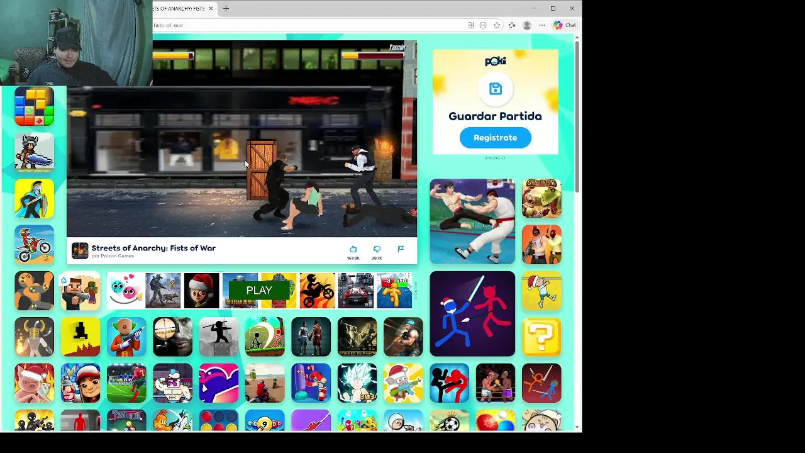
Task: Open the soccer free kick game
Action: [x=126, y=383]
